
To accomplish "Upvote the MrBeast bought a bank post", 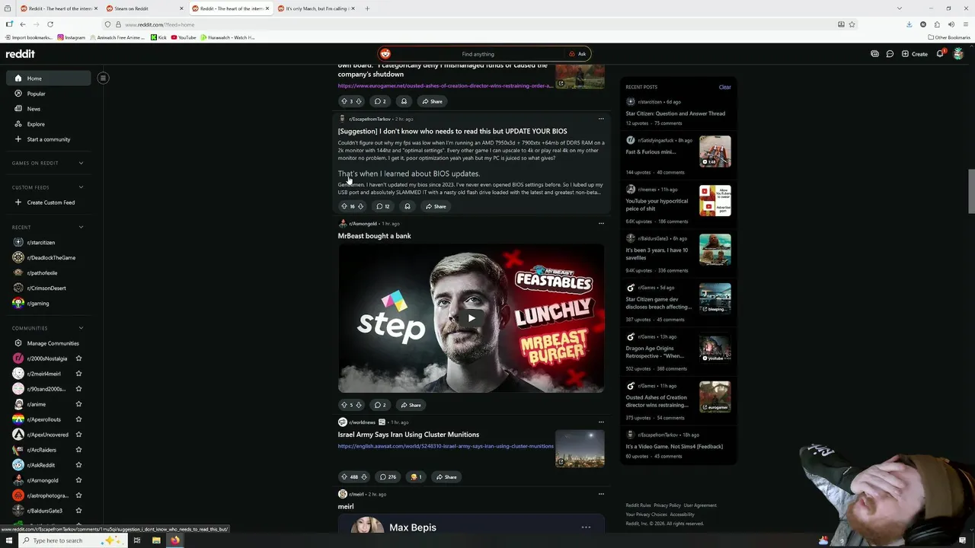I will (344, 405).
